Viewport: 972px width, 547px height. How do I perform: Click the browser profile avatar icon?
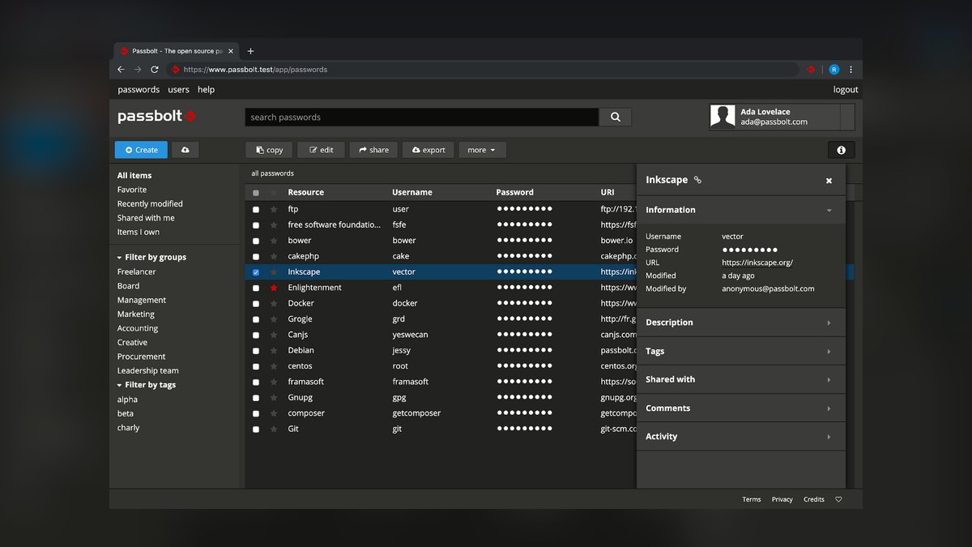[x=834, y=70]
